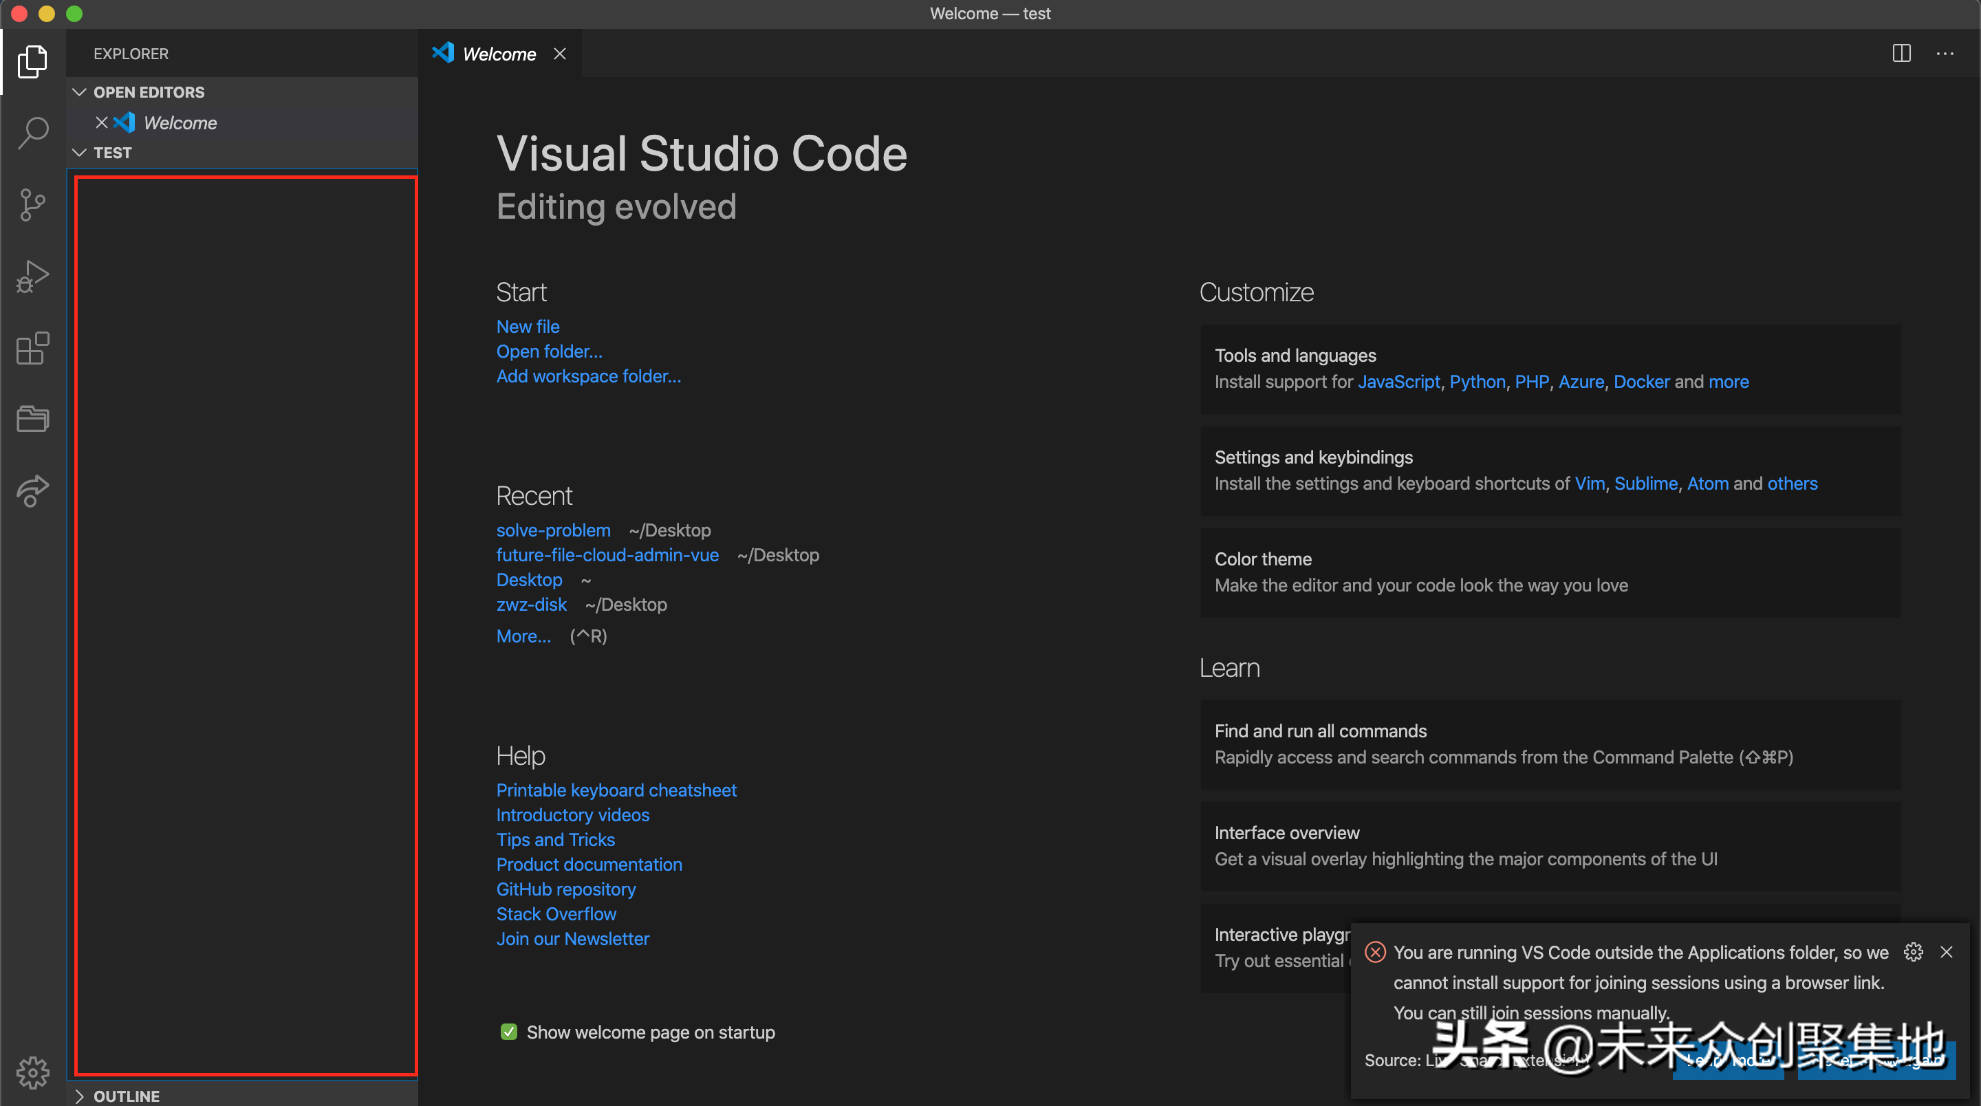Open Printable keyboard cheatsheet link
This screenshot has width=1981, height=1106.
tap(616, 790)
